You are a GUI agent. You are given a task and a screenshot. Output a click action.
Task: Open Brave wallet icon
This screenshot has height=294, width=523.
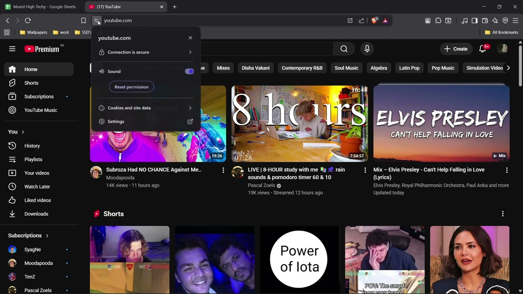pyautogui.click(x=485, y=20)
